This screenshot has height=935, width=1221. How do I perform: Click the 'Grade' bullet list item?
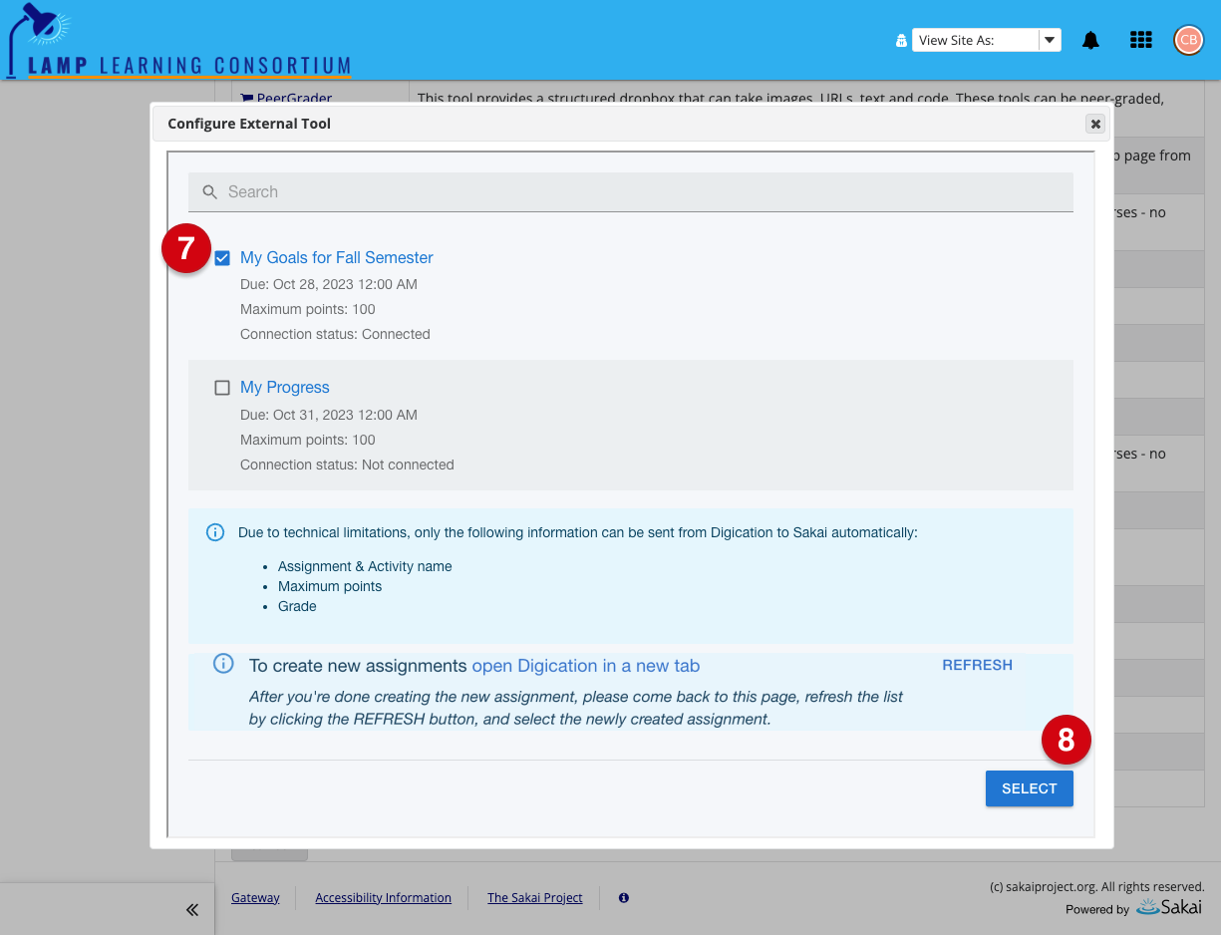coord(297,606)
